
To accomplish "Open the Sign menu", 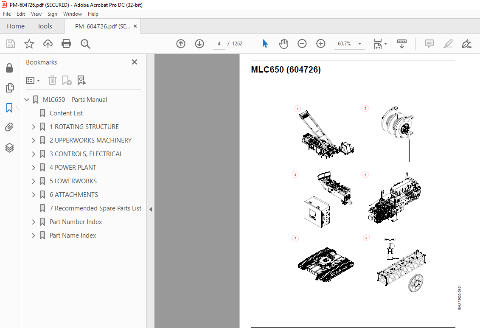I will coord(52,14).
